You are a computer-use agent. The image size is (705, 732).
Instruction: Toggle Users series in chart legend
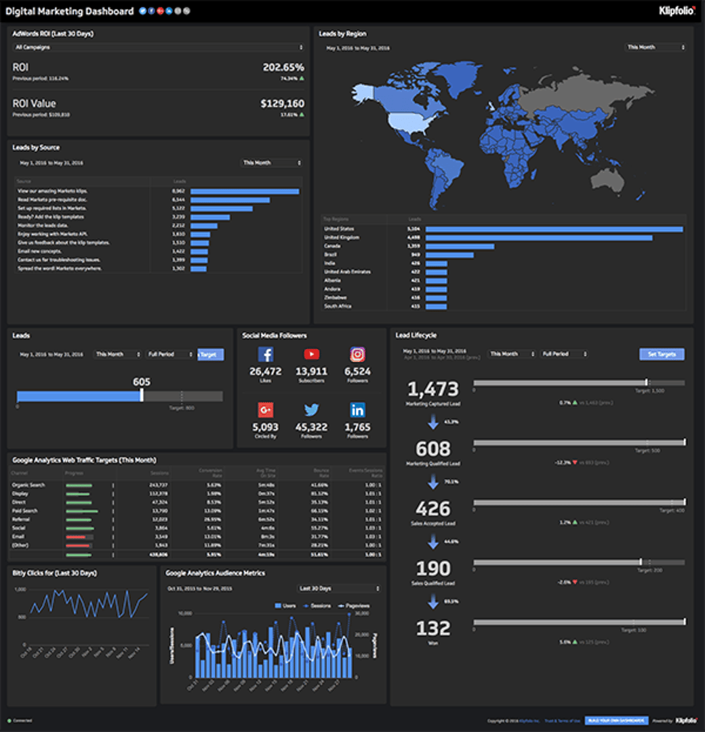(x=284, y=605)
